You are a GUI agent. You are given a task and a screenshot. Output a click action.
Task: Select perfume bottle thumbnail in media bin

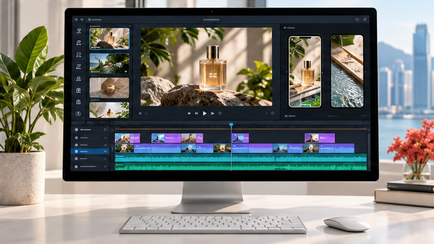[x=110, y=39]
